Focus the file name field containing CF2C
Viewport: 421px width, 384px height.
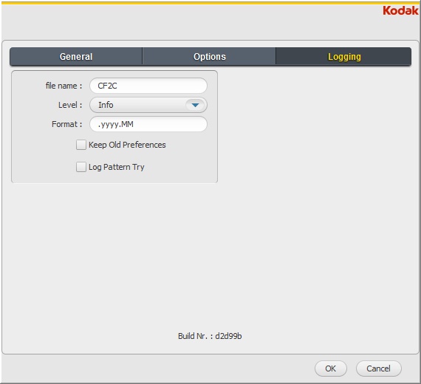tap(148, 86)
